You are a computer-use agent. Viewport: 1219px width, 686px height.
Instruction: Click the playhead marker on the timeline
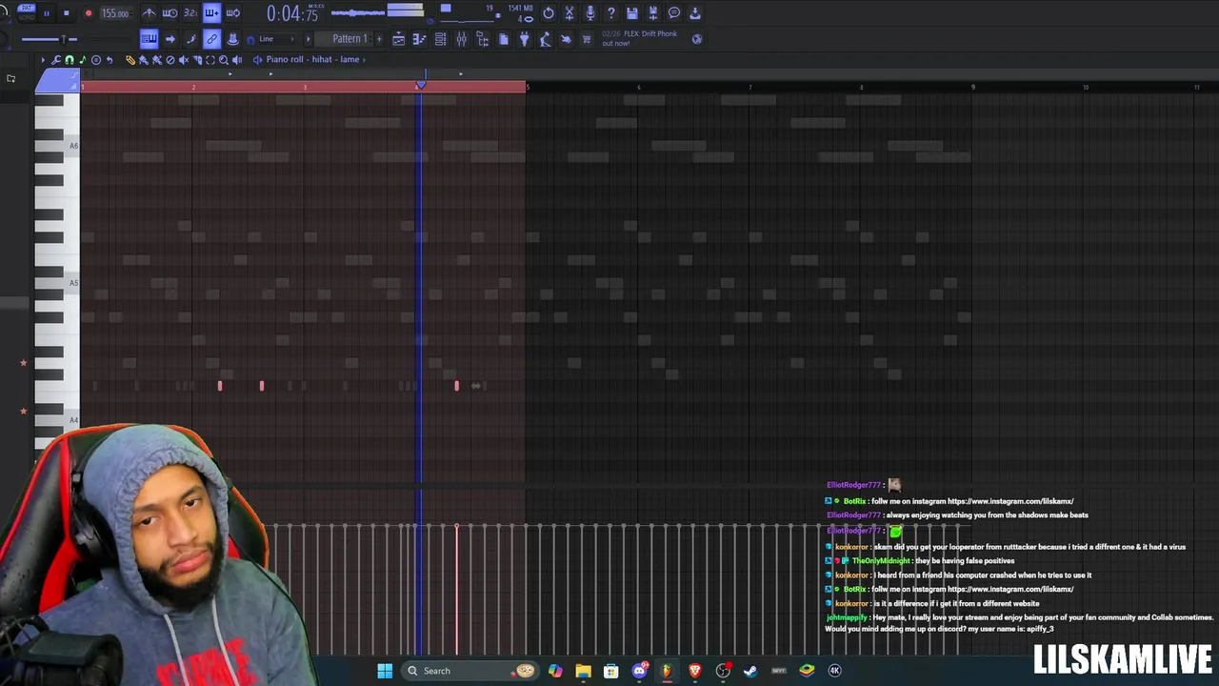[x=421, y=86]
